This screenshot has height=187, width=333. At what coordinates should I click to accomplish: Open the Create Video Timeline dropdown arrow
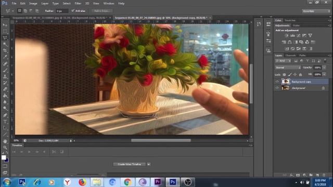click(x=149, y=164)
